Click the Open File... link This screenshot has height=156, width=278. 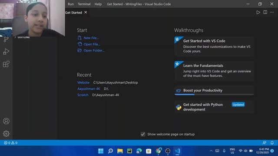[x=92, y=44]
